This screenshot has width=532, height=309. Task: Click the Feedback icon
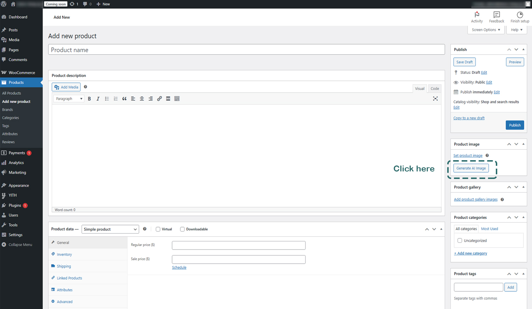coord(496,17)
